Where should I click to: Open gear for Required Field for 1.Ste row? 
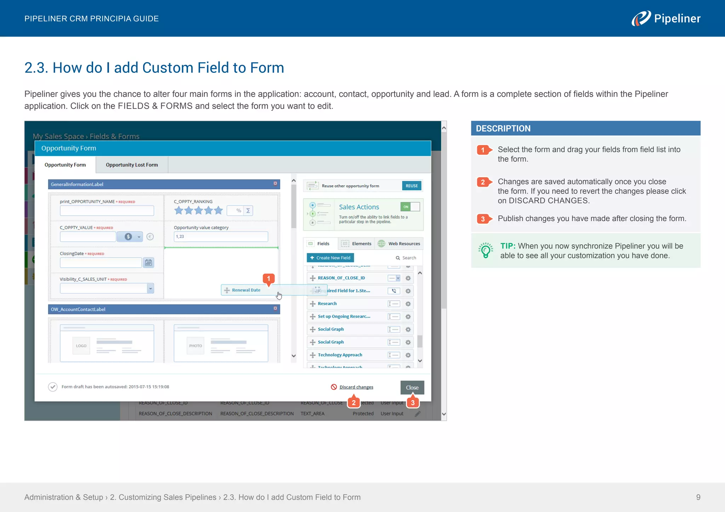click(x=408, y=291)
